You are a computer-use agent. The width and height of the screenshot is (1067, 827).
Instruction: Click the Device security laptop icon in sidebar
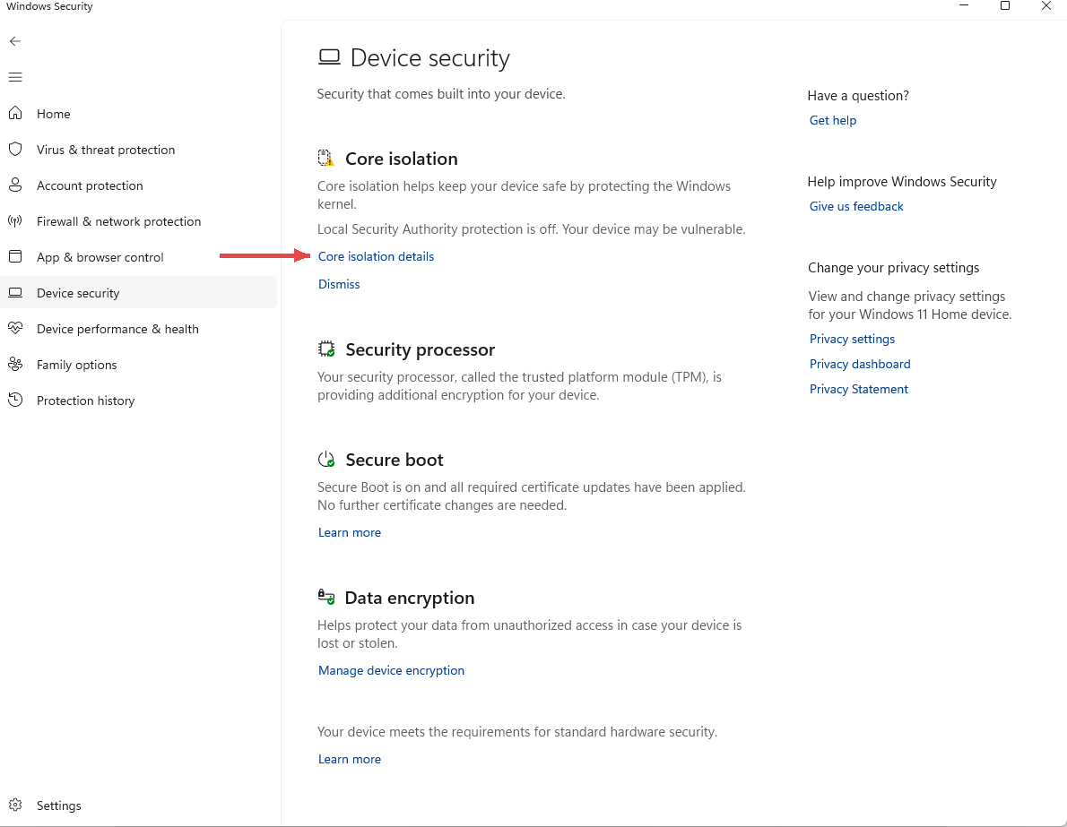point(15,292)
